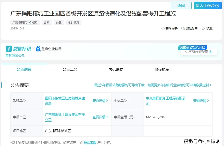Open the 投标服务 tab
224x146 pixels.
(x=162, y=69)
